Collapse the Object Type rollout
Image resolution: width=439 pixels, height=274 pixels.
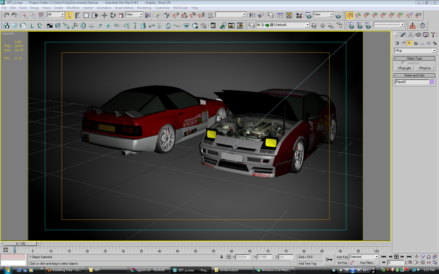[414, 58]
